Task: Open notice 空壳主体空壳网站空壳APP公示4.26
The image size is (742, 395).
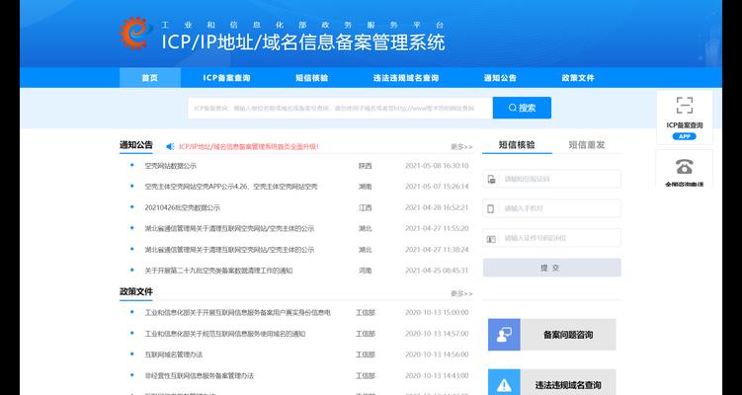Action: (x=231, y=187)
